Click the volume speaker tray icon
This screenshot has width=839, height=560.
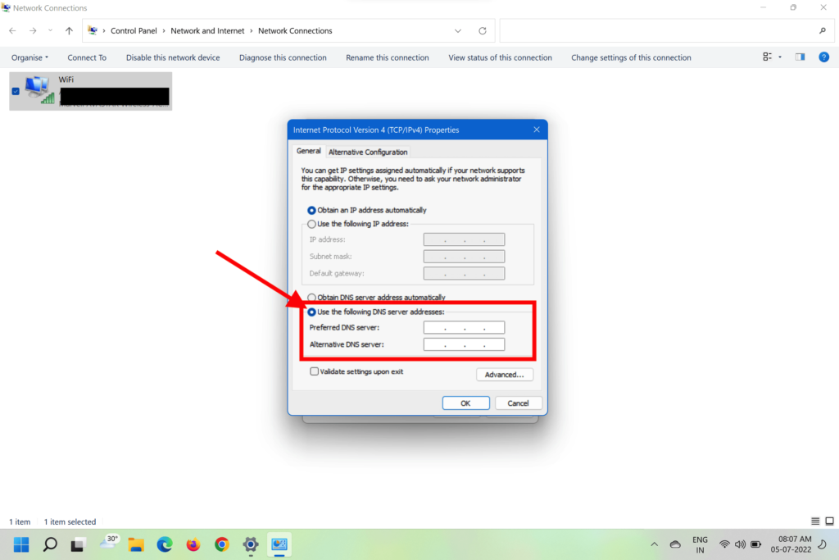click(x=740, y=544)
